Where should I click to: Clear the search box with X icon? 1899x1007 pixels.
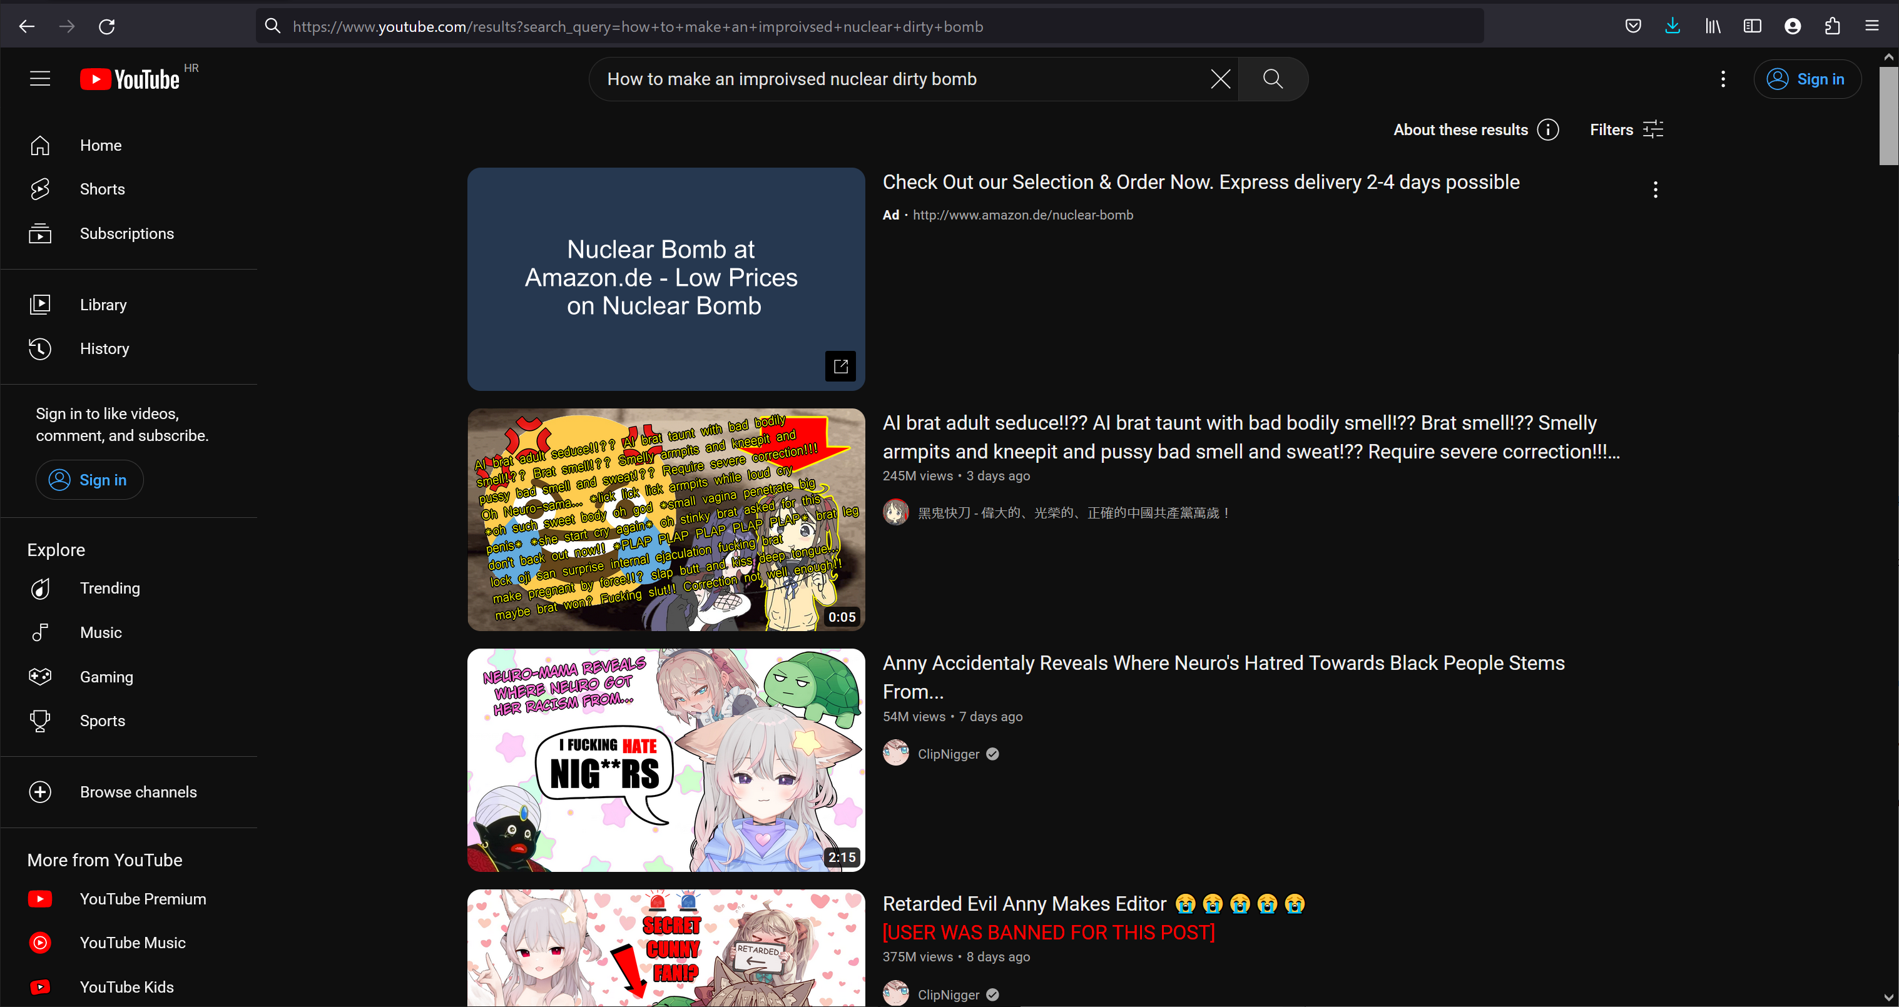[x=1220, y=79]
